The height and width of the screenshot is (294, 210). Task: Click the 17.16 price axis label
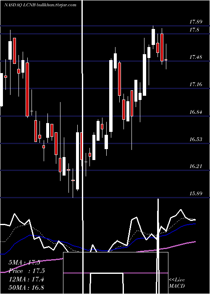(x=196, y=84)
